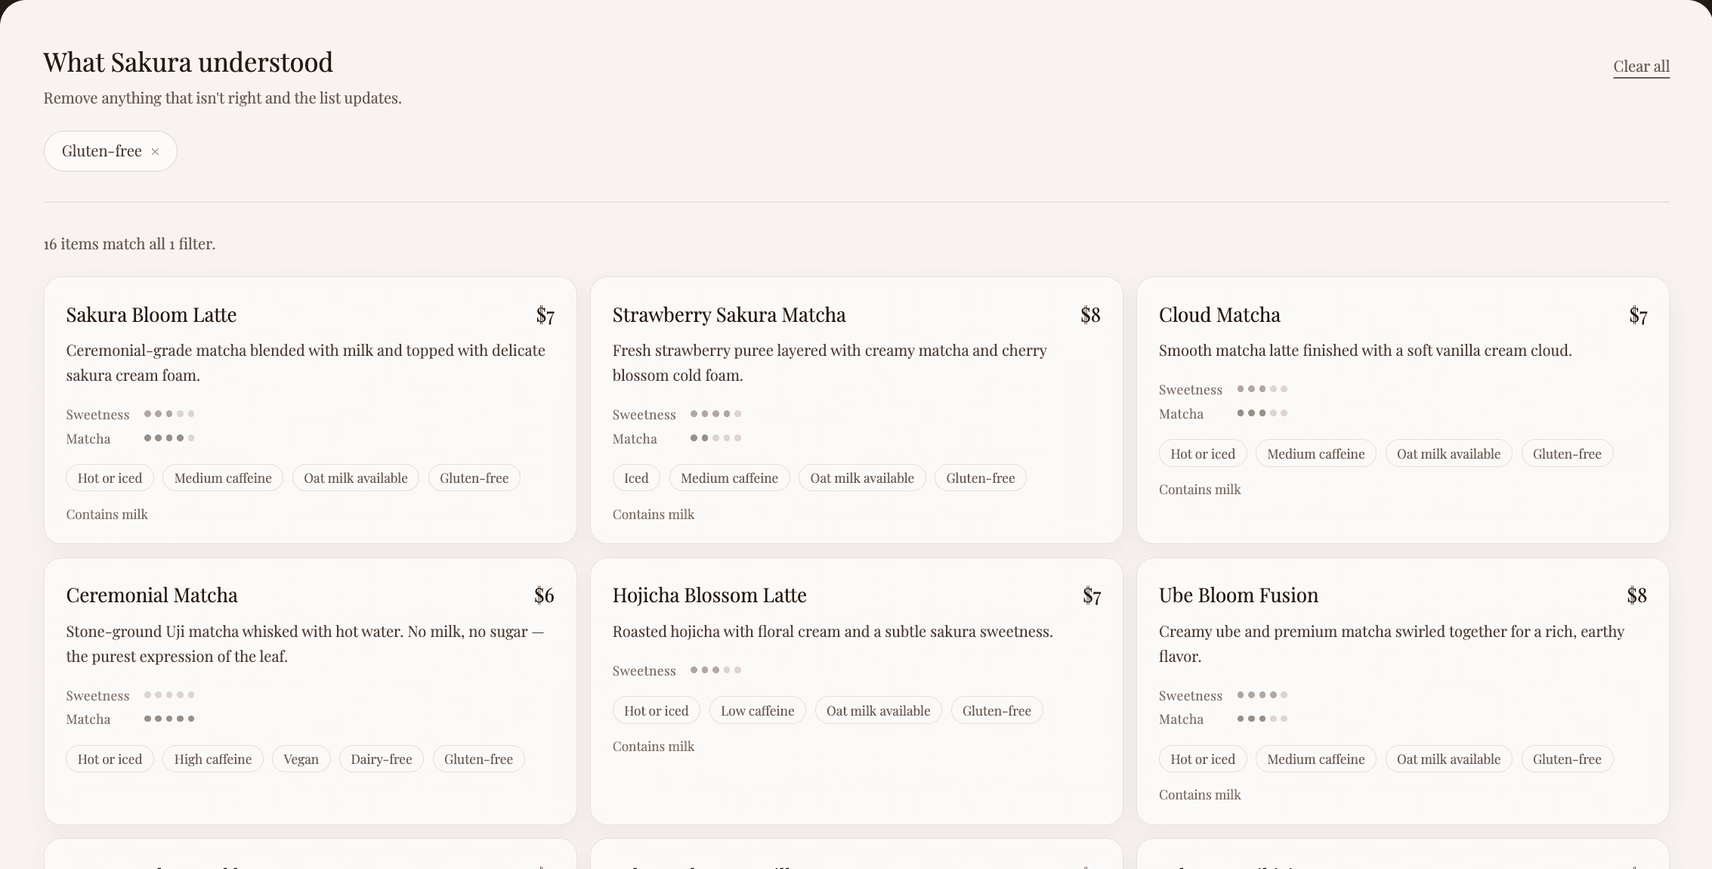Click the $7 price on Hojicha Blossom Latte

point(1092,595)
